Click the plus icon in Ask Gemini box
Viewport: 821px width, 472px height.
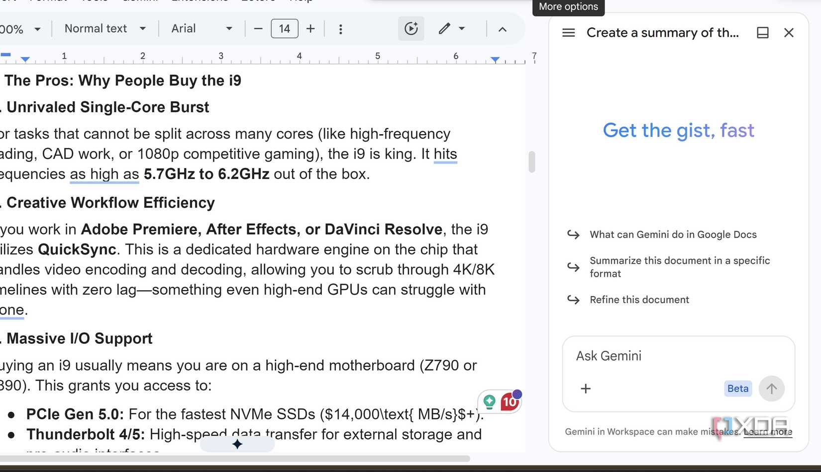[586, 389]
